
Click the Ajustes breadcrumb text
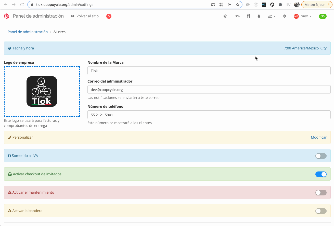59,32
